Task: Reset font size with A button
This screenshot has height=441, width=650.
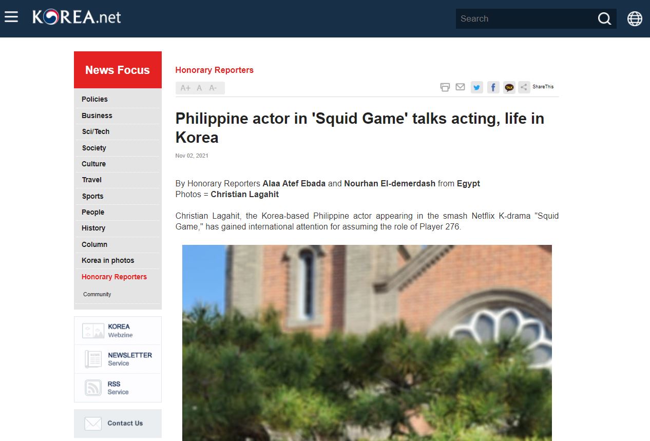Action: click(x=199, y=88)
